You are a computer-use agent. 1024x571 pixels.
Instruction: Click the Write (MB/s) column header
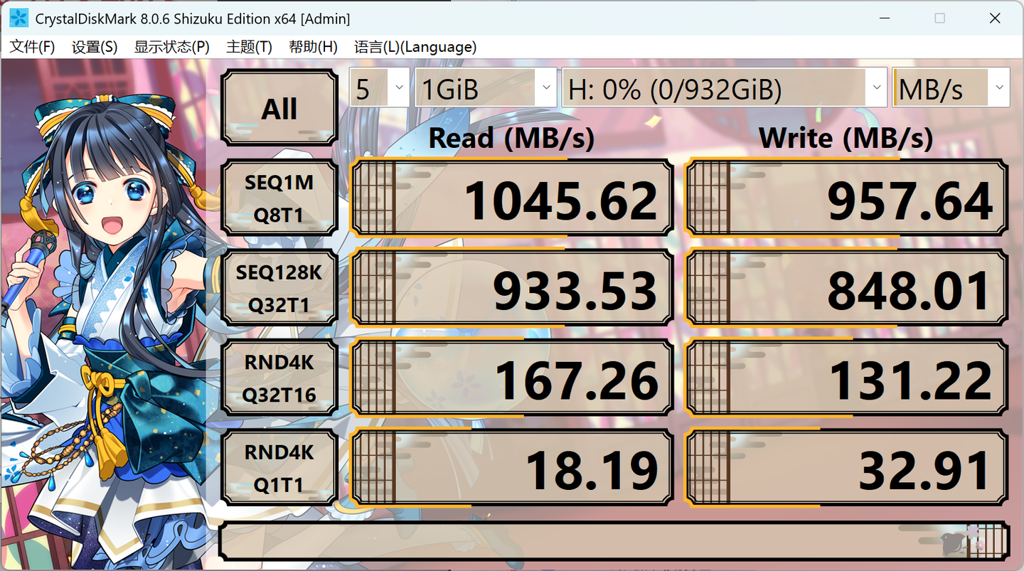(846, 138)
